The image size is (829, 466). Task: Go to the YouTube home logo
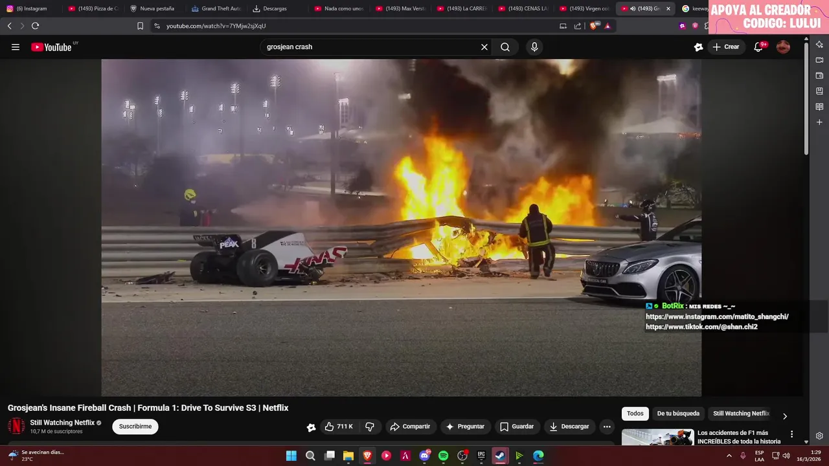click(x=51, y=47)
